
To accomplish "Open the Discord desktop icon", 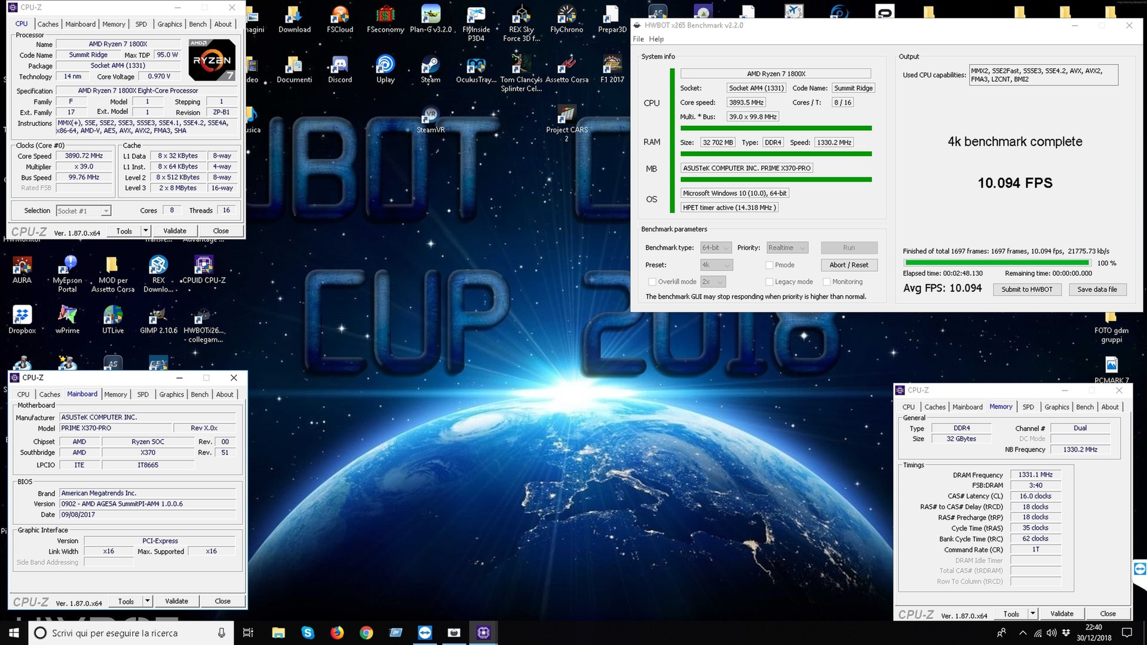I will click(339, 69).
